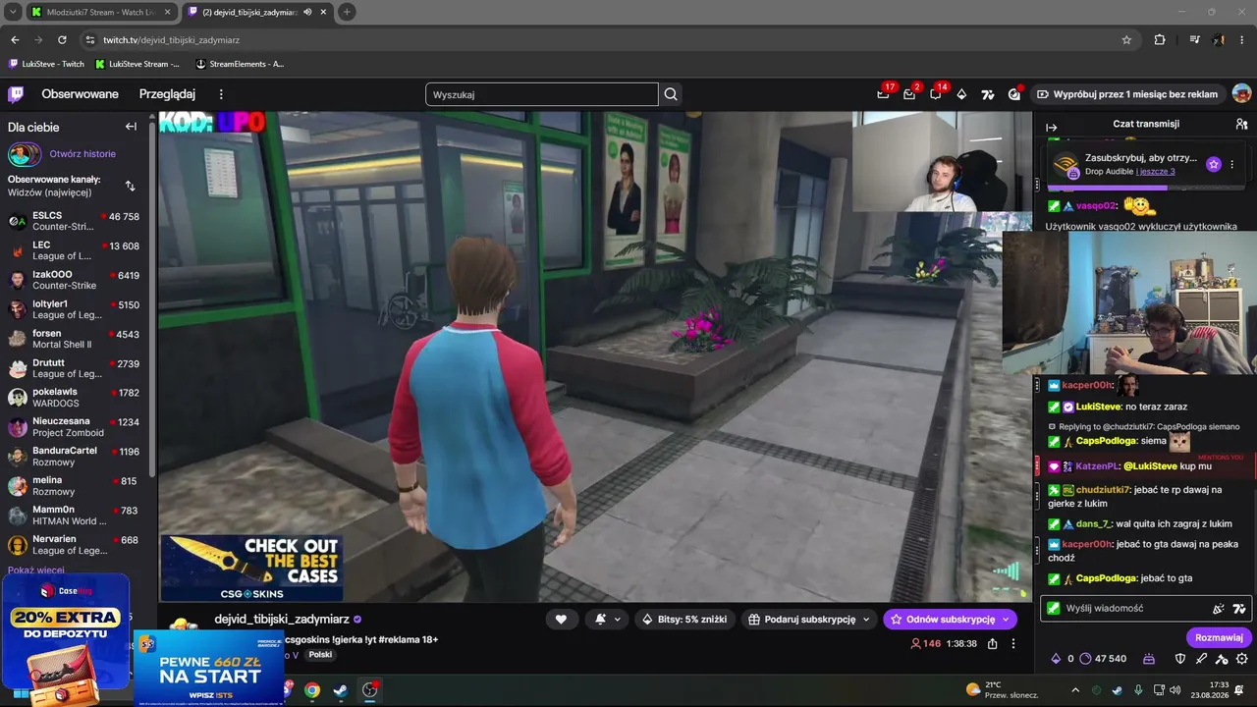Show hidden system tray icons chevron
This screenshot has width=1257, height=707.
pos(1075,690)
